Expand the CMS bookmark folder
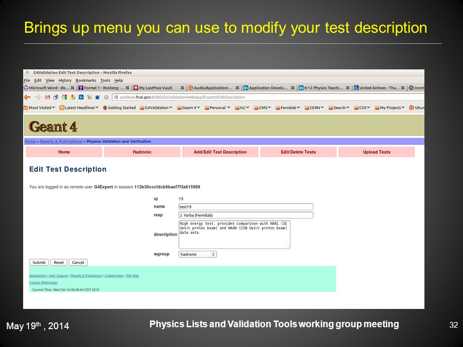Image resolution: width=463 pixels, height=347 pixels. click(x=262, y=107)
